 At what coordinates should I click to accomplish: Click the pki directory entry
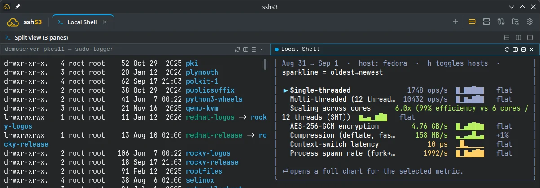tap(192, 63)
